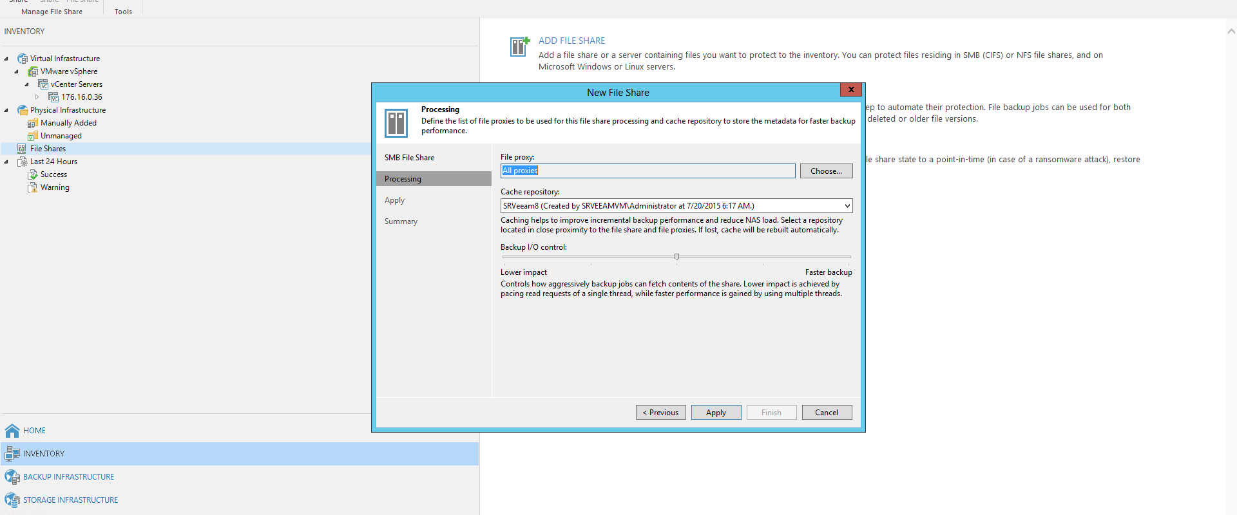Open the Cache repository dropdown
This screenshot has height=515, width=1237.
847,206
